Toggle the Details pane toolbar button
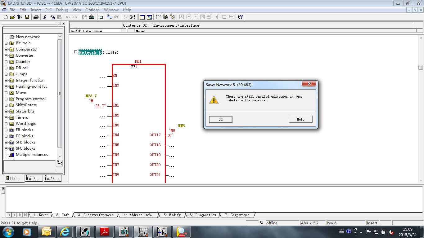 (149, 17)
